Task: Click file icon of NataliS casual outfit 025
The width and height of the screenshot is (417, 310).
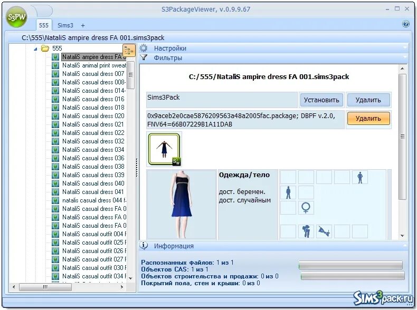Action: [x=55, y=243]
